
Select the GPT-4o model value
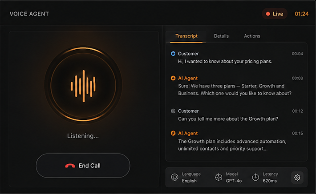point(234,181)
